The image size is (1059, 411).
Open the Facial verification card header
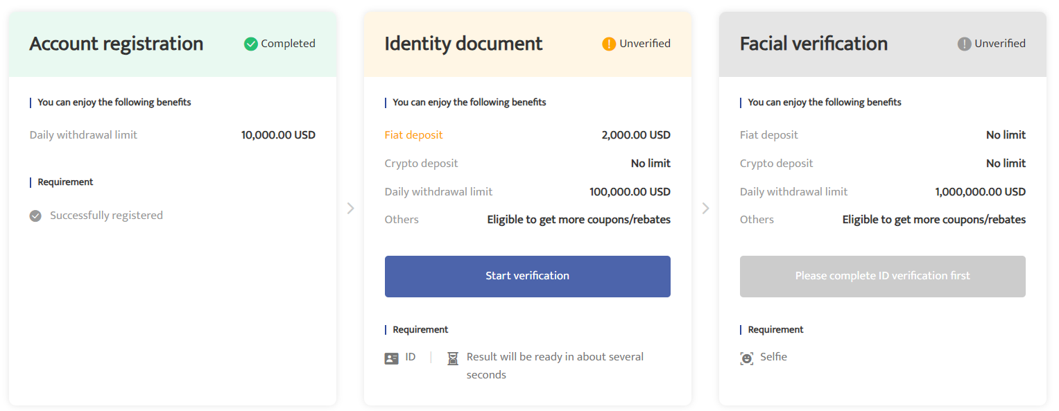883,44
